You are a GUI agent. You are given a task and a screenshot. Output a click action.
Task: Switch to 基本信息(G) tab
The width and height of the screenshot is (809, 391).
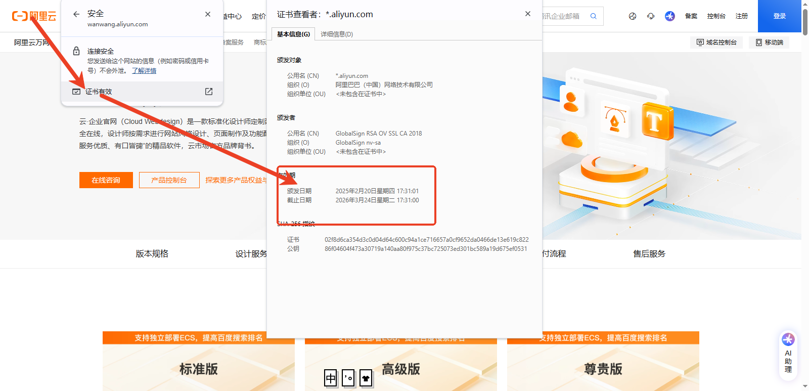pyautogui.click(x=293, y=34)
